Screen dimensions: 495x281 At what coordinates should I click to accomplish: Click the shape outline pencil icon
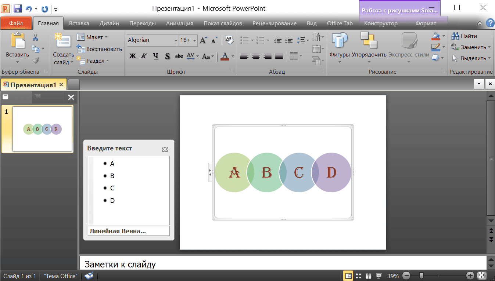[436, 47]
